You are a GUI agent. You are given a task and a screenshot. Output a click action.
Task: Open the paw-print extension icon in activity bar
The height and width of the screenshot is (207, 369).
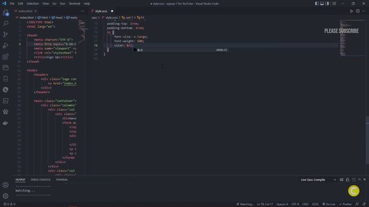pyautogui.click(x=5, y=112)
